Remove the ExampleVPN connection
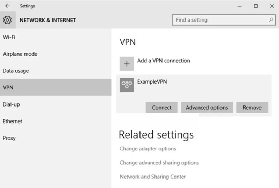 tap(252, 108)
